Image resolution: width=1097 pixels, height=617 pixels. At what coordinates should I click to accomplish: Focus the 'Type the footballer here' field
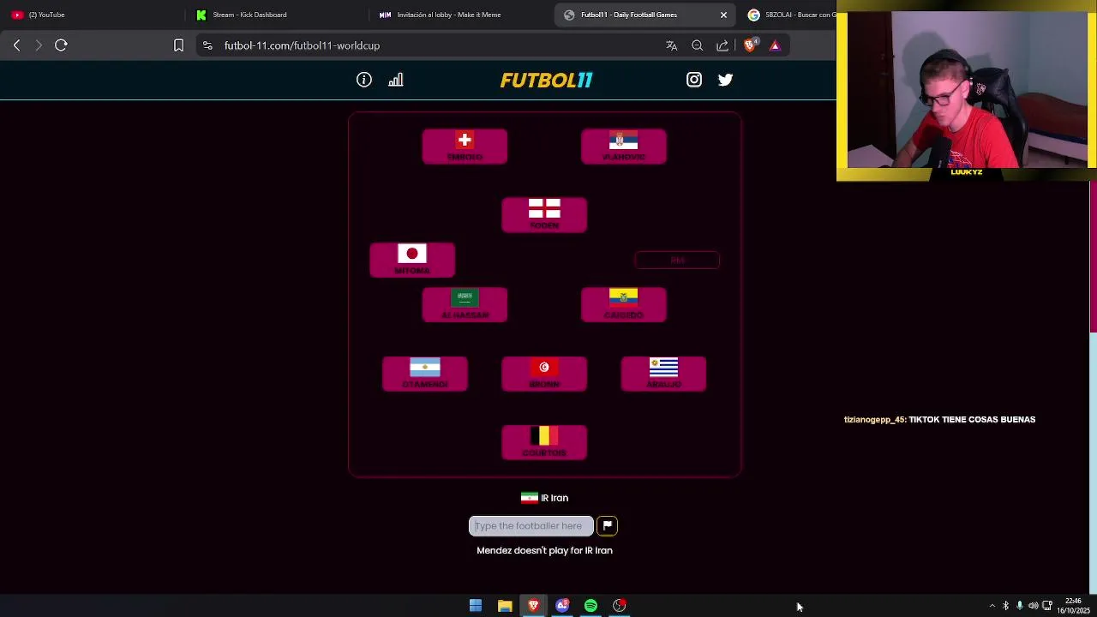click(531, 525)
